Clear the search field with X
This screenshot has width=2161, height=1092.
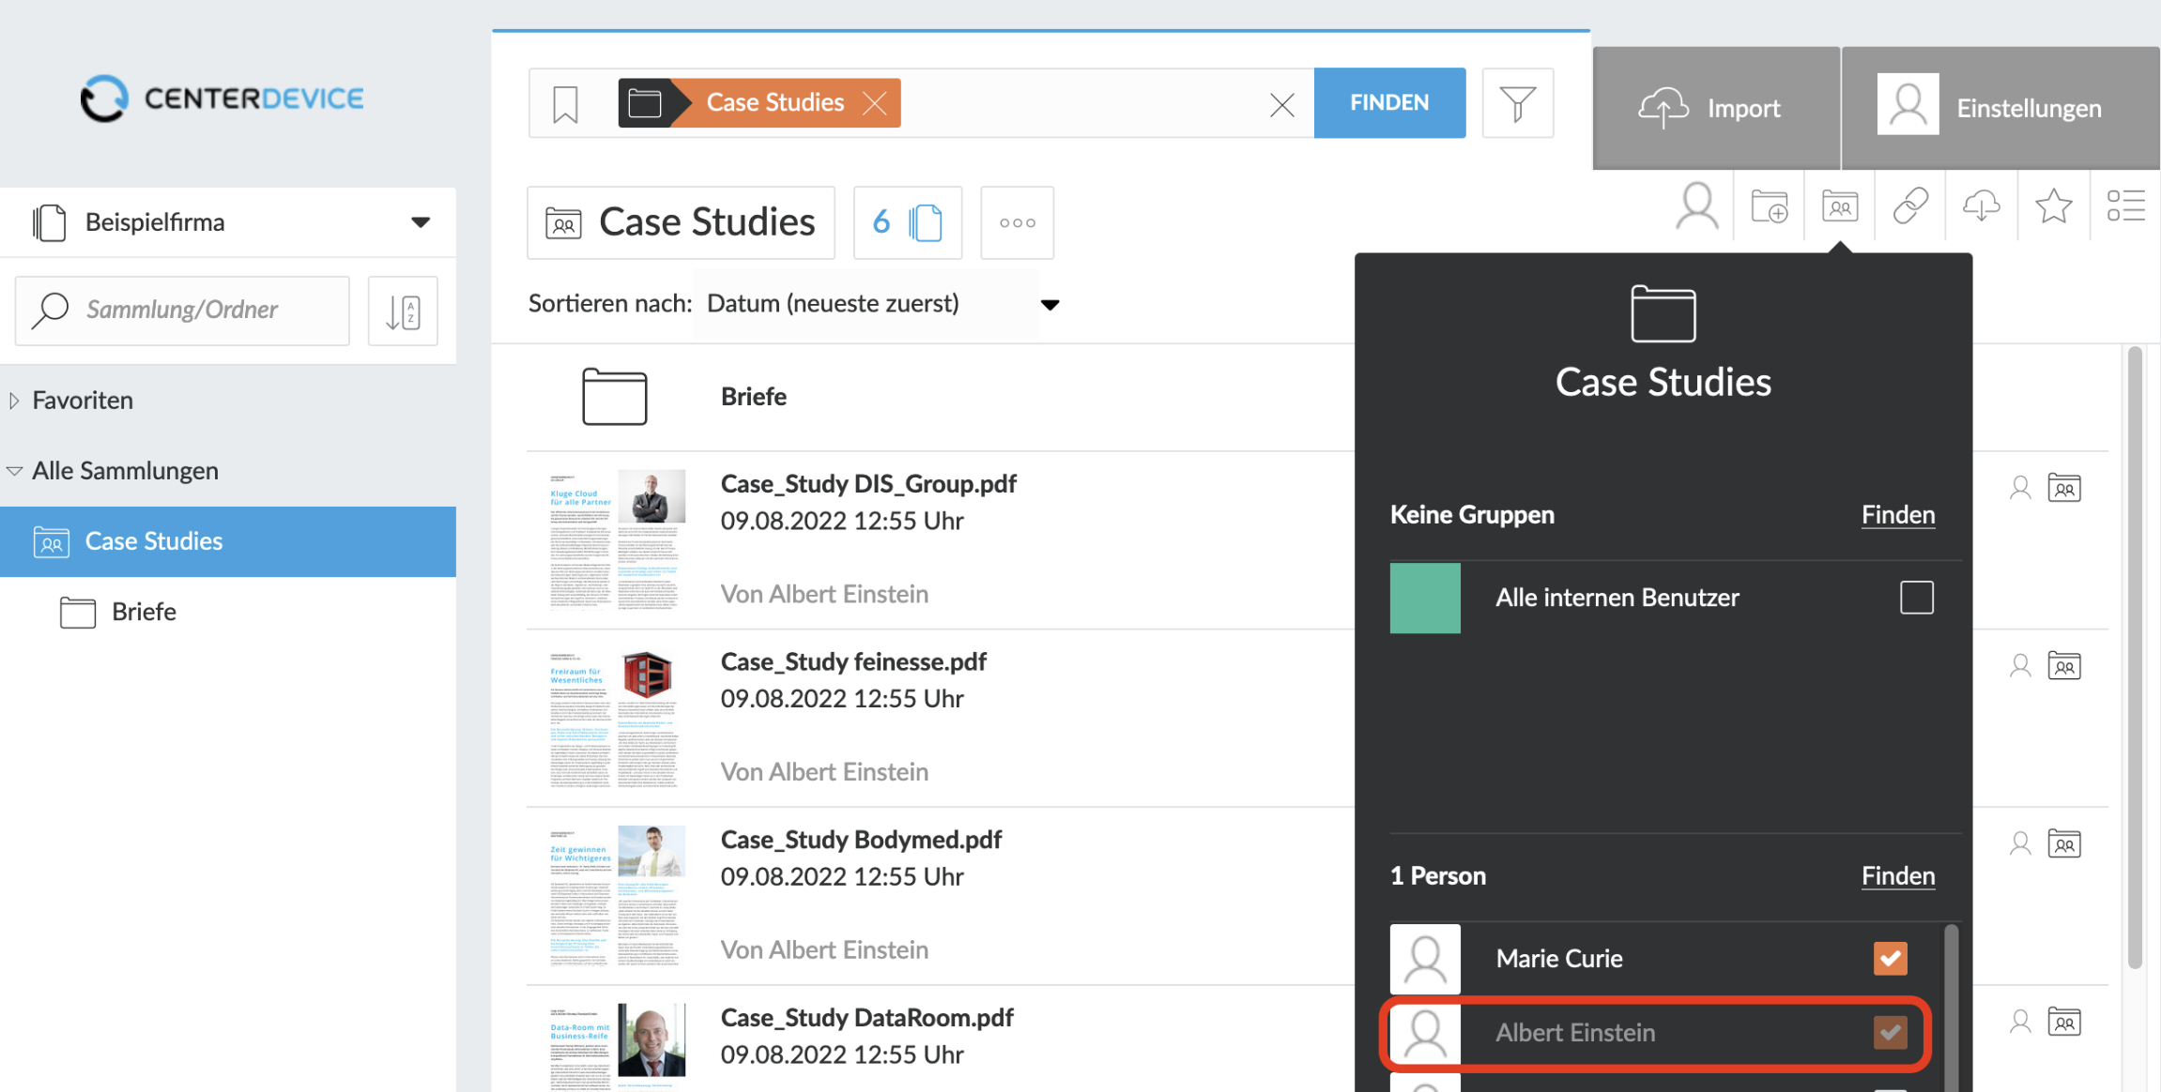click(x=1281, y=104)
